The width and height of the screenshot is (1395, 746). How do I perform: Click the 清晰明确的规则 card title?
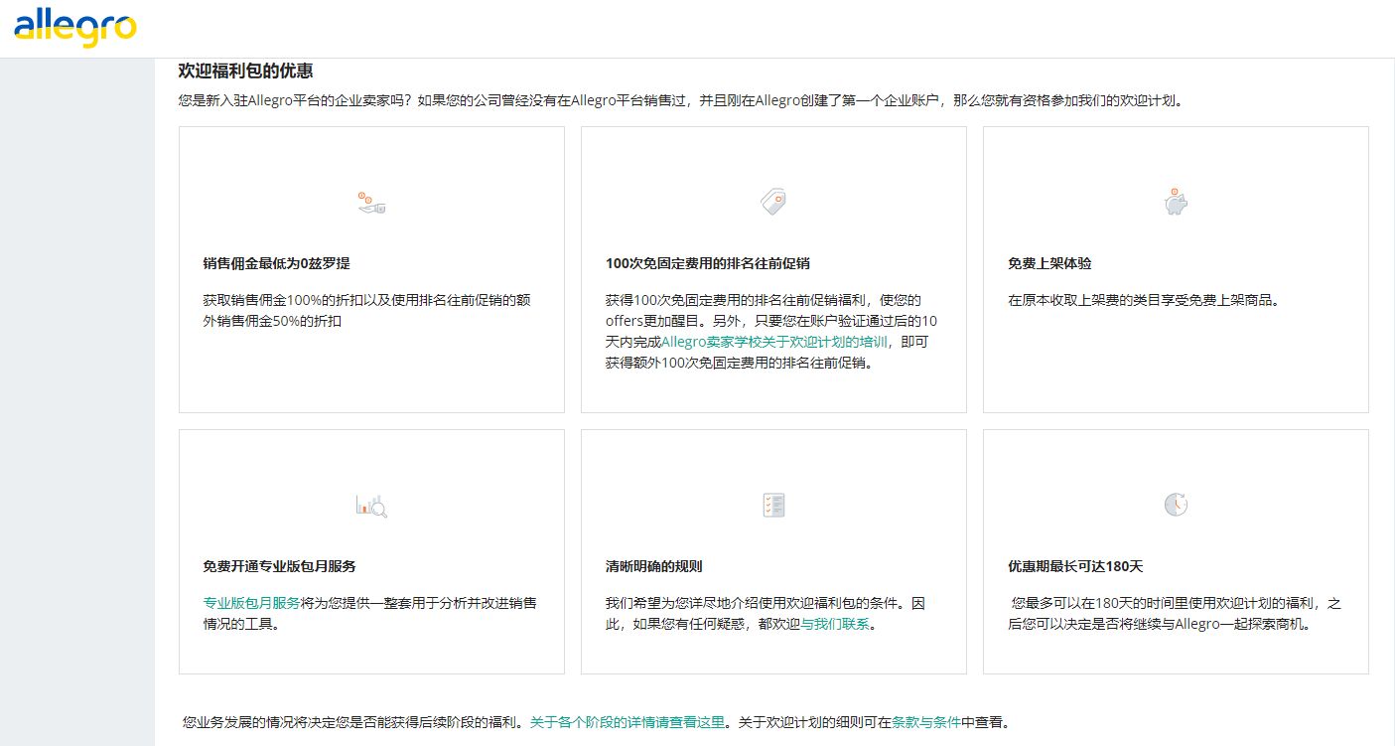(x=653, y=566)
